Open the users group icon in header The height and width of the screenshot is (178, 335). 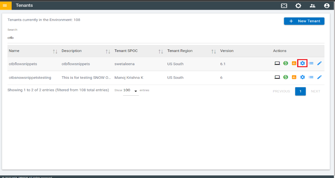click(313, 6)
